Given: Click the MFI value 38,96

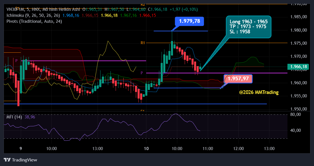Looking at the screenshot, I should tap(30, 117).
